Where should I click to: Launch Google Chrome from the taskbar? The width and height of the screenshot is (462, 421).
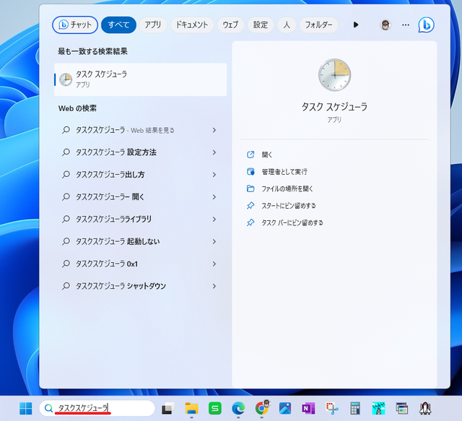(261, 408)
